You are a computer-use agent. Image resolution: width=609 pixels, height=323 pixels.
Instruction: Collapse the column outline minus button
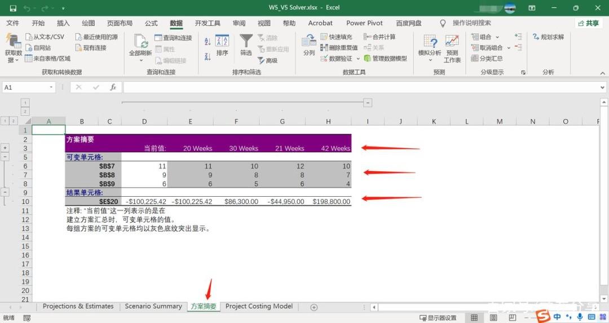tap(368, 103)
